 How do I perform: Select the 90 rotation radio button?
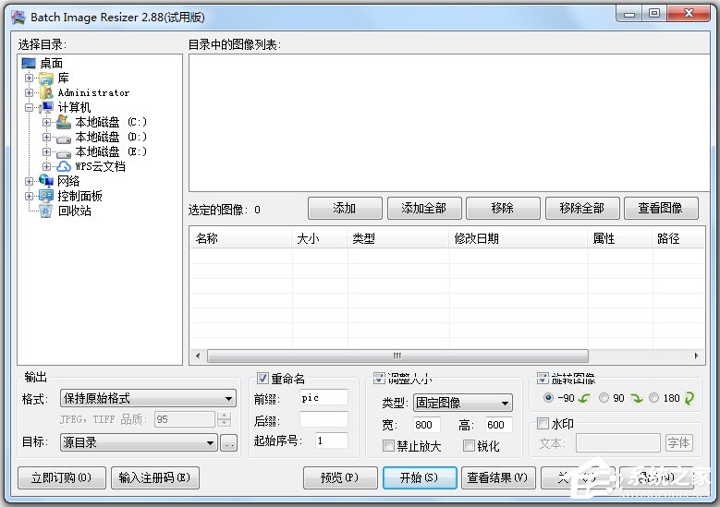pyautogui.click(x=604, y=398)
